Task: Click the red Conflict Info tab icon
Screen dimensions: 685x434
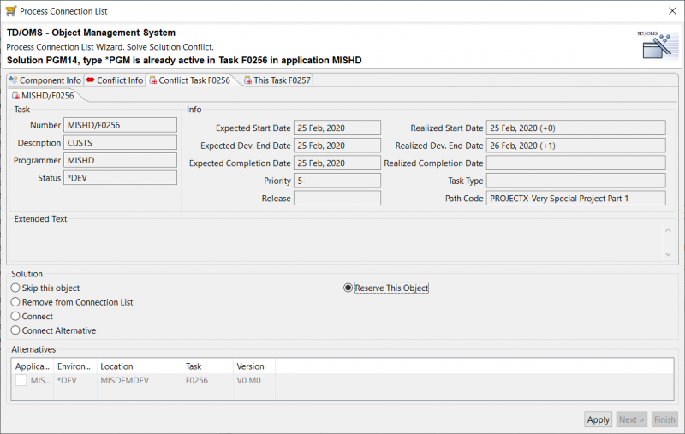Action: 90,80
